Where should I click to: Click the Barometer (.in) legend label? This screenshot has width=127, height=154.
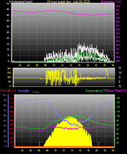[111, 1]
